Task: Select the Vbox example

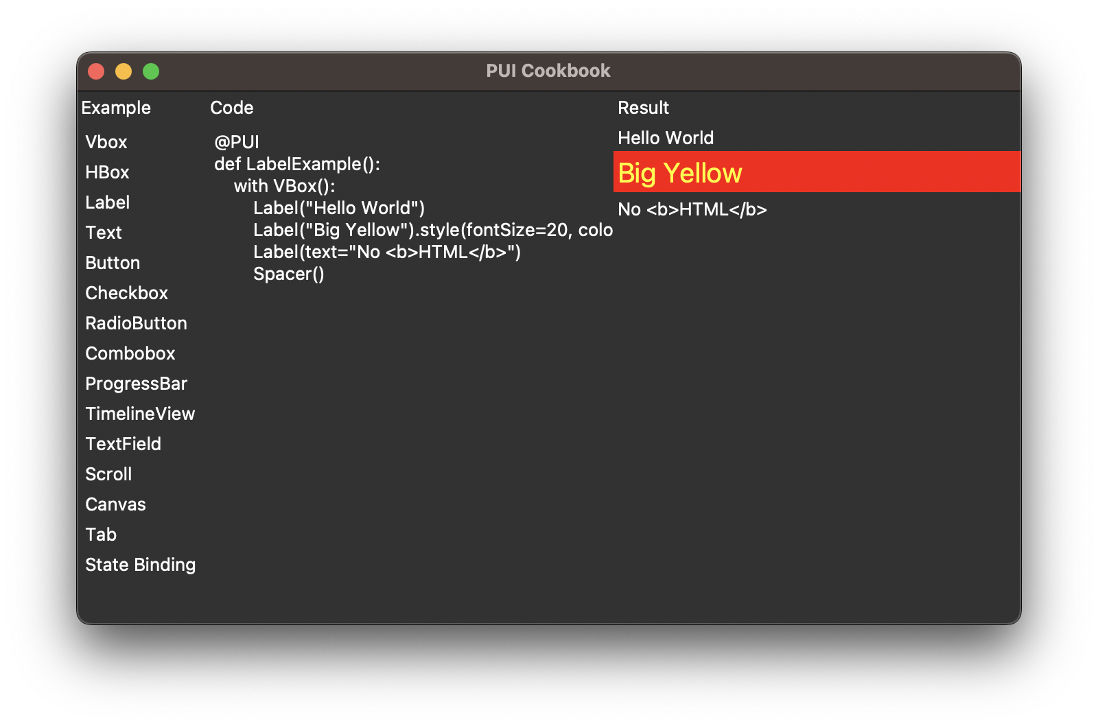Action: (106, 142)
